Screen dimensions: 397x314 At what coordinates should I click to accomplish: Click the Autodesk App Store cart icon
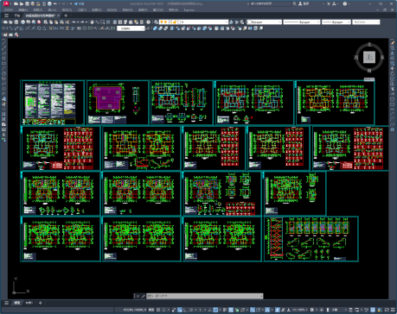point(329,3)
